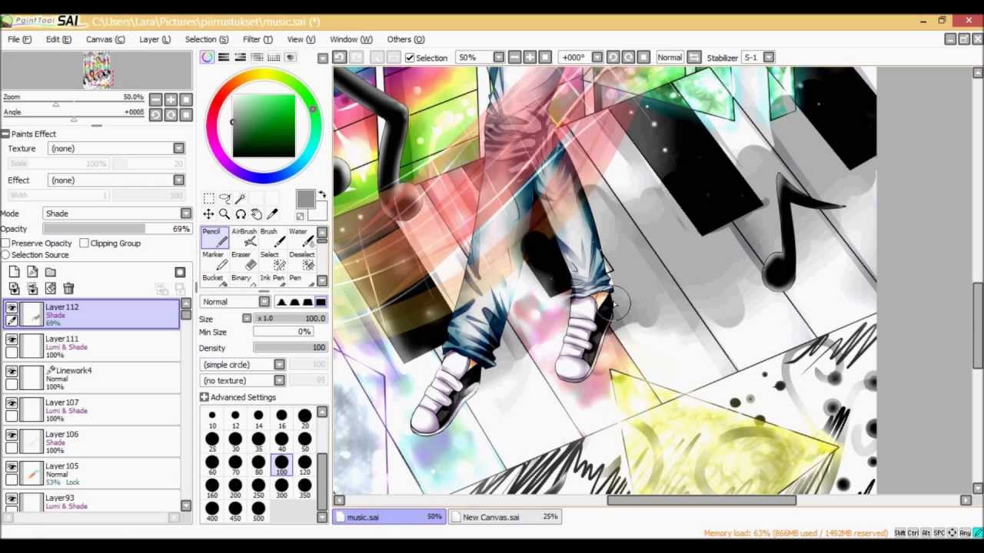Enable the Preserve Opacity checkbox
The image size is (984, 553).
tap(6, 243)
